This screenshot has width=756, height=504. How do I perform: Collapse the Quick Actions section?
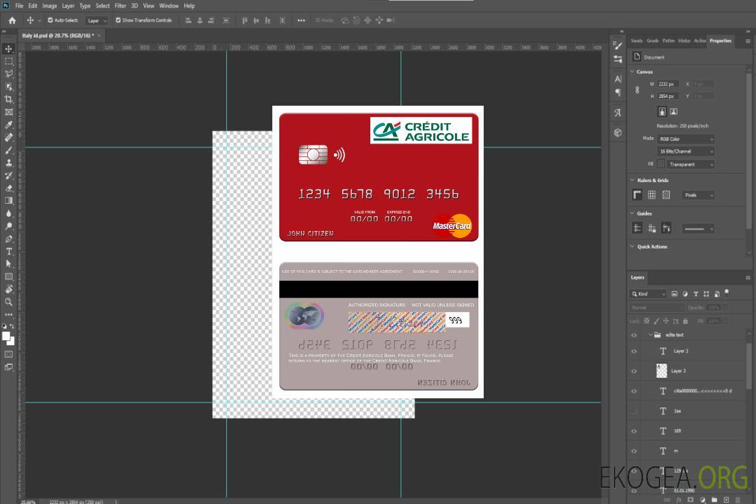point(633,246)
